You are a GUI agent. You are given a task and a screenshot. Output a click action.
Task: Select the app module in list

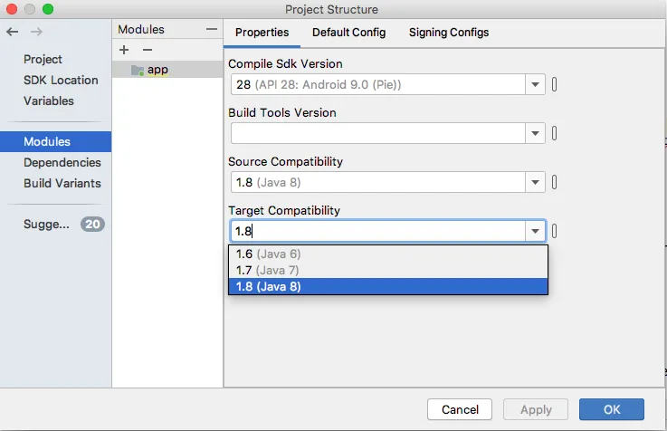tap(157, 70)
